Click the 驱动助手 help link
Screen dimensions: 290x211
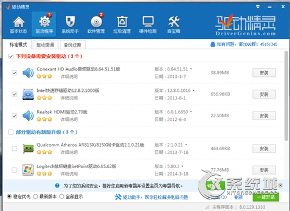[155, 197]
